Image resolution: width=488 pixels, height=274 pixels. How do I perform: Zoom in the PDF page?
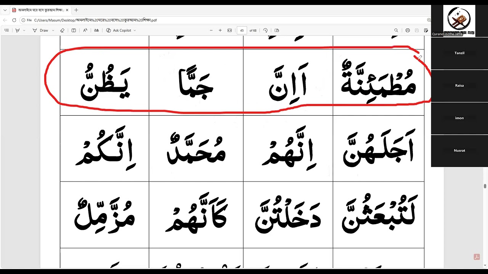tap(220, 30)
